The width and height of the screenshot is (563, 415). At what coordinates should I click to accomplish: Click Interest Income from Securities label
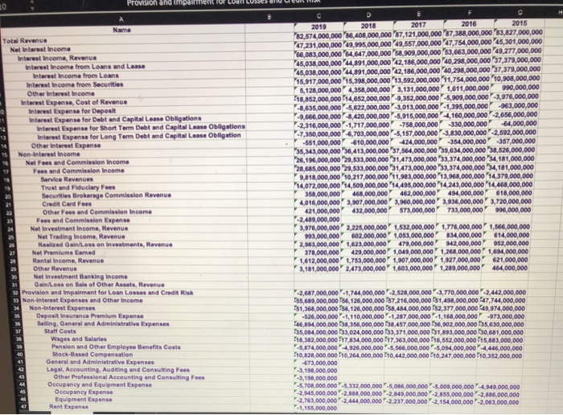(x=75, y=84)
